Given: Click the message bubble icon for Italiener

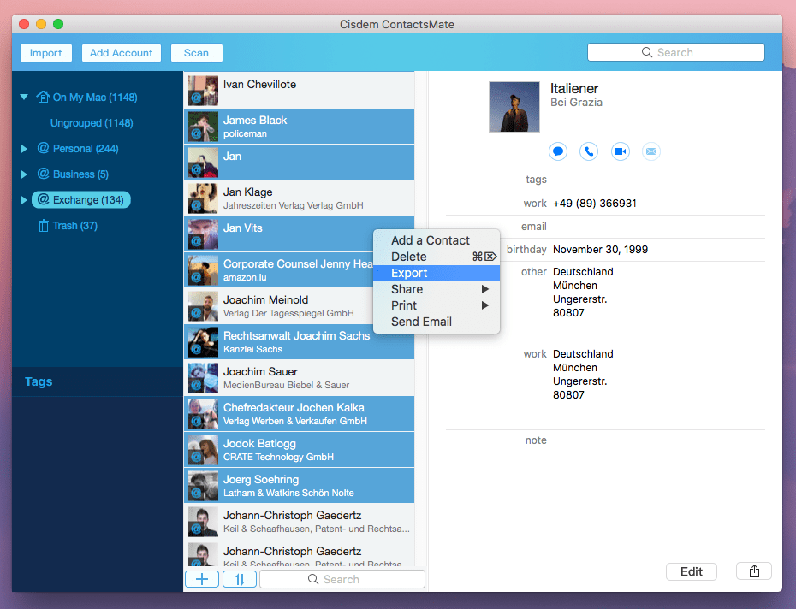Looking at the screenshot, I should click(558, 151).
